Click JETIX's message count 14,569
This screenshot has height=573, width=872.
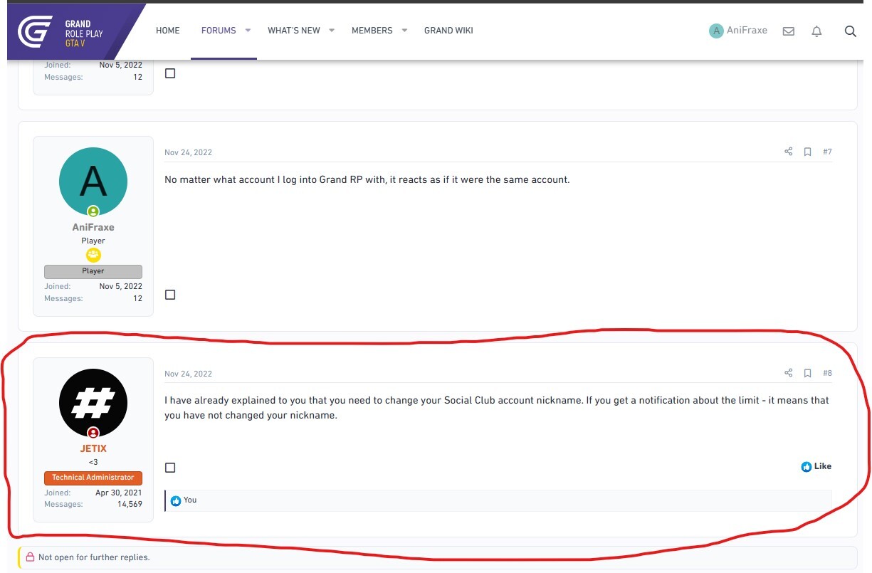130,504
